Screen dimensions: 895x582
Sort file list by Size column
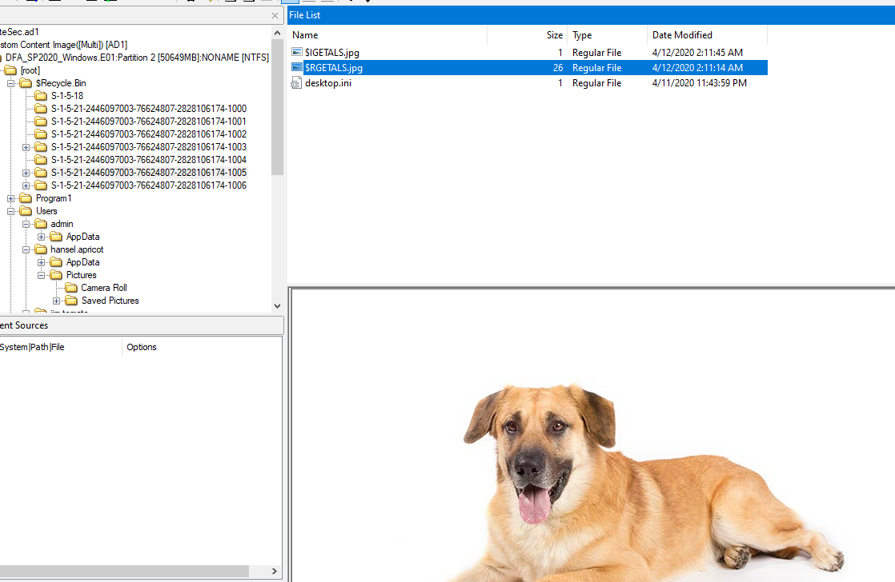[528, 34]
